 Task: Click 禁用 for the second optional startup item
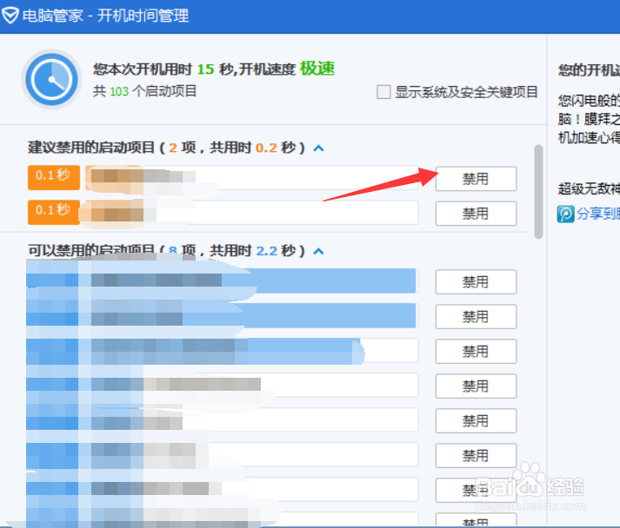click(476, 317)
